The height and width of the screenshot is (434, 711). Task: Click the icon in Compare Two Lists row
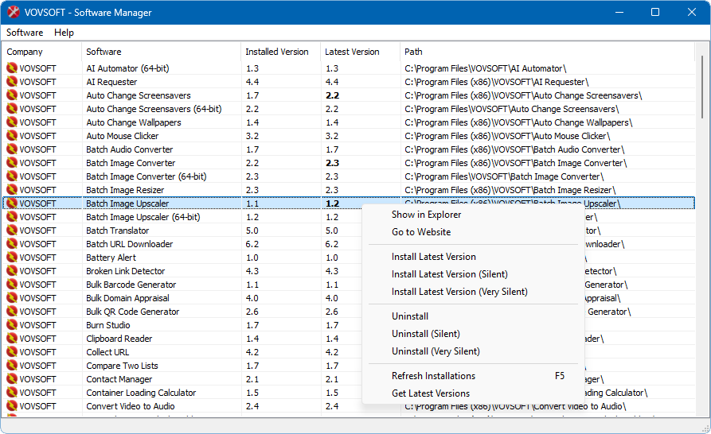12,365
